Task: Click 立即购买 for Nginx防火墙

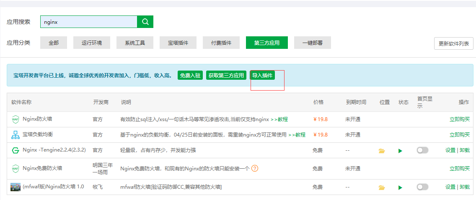Action: [460, 119]
